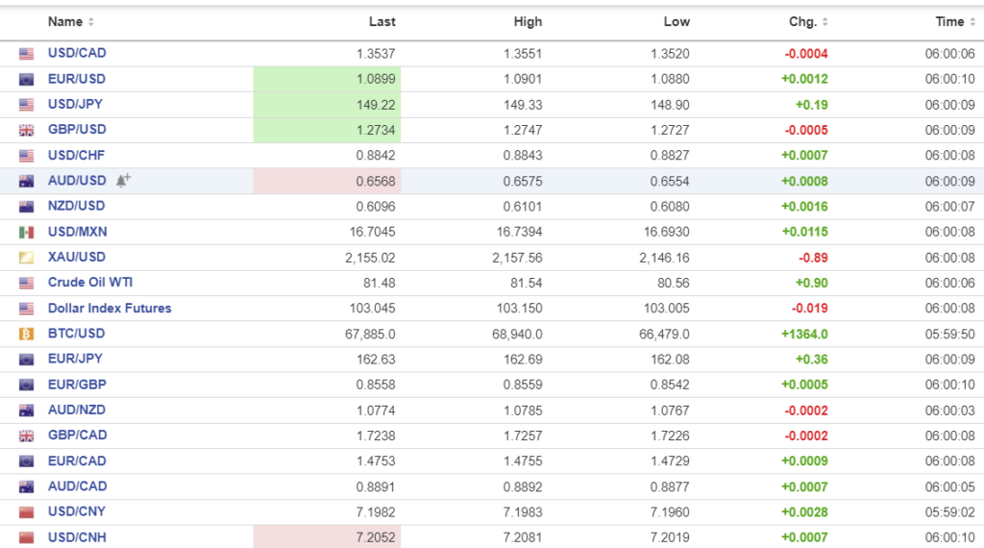Screen dimensions: 984x548
Task: Open the Crude Oil WTI link
Action: pyautogui.click(x=90, y=283)
